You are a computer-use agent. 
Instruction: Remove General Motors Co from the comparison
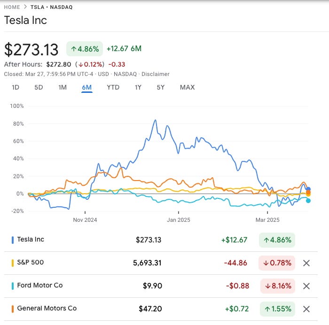click(x=306, y=309)
